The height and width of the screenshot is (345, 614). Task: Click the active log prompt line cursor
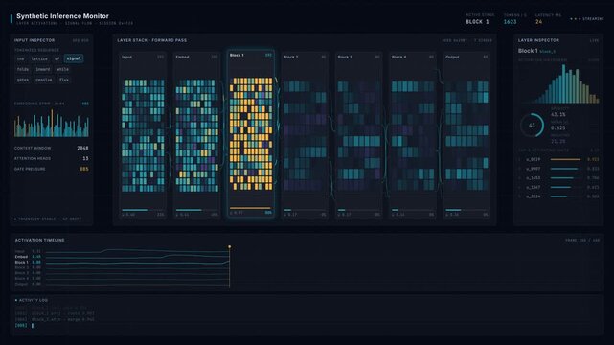[x=33, y=326]
